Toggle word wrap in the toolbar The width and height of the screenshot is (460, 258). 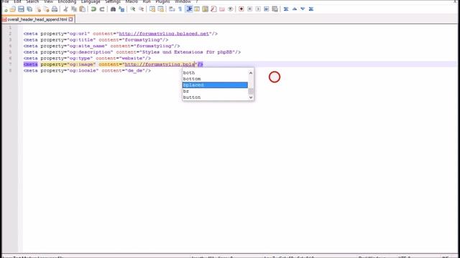pos(172,9)
